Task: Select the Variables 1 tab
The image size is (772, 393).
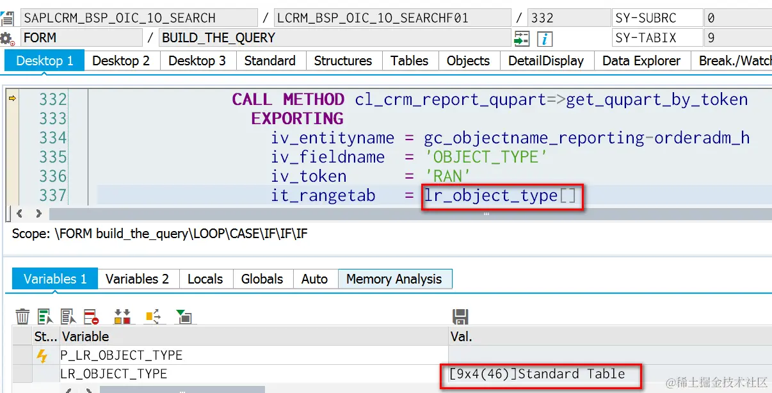Action: coord(55,278)
